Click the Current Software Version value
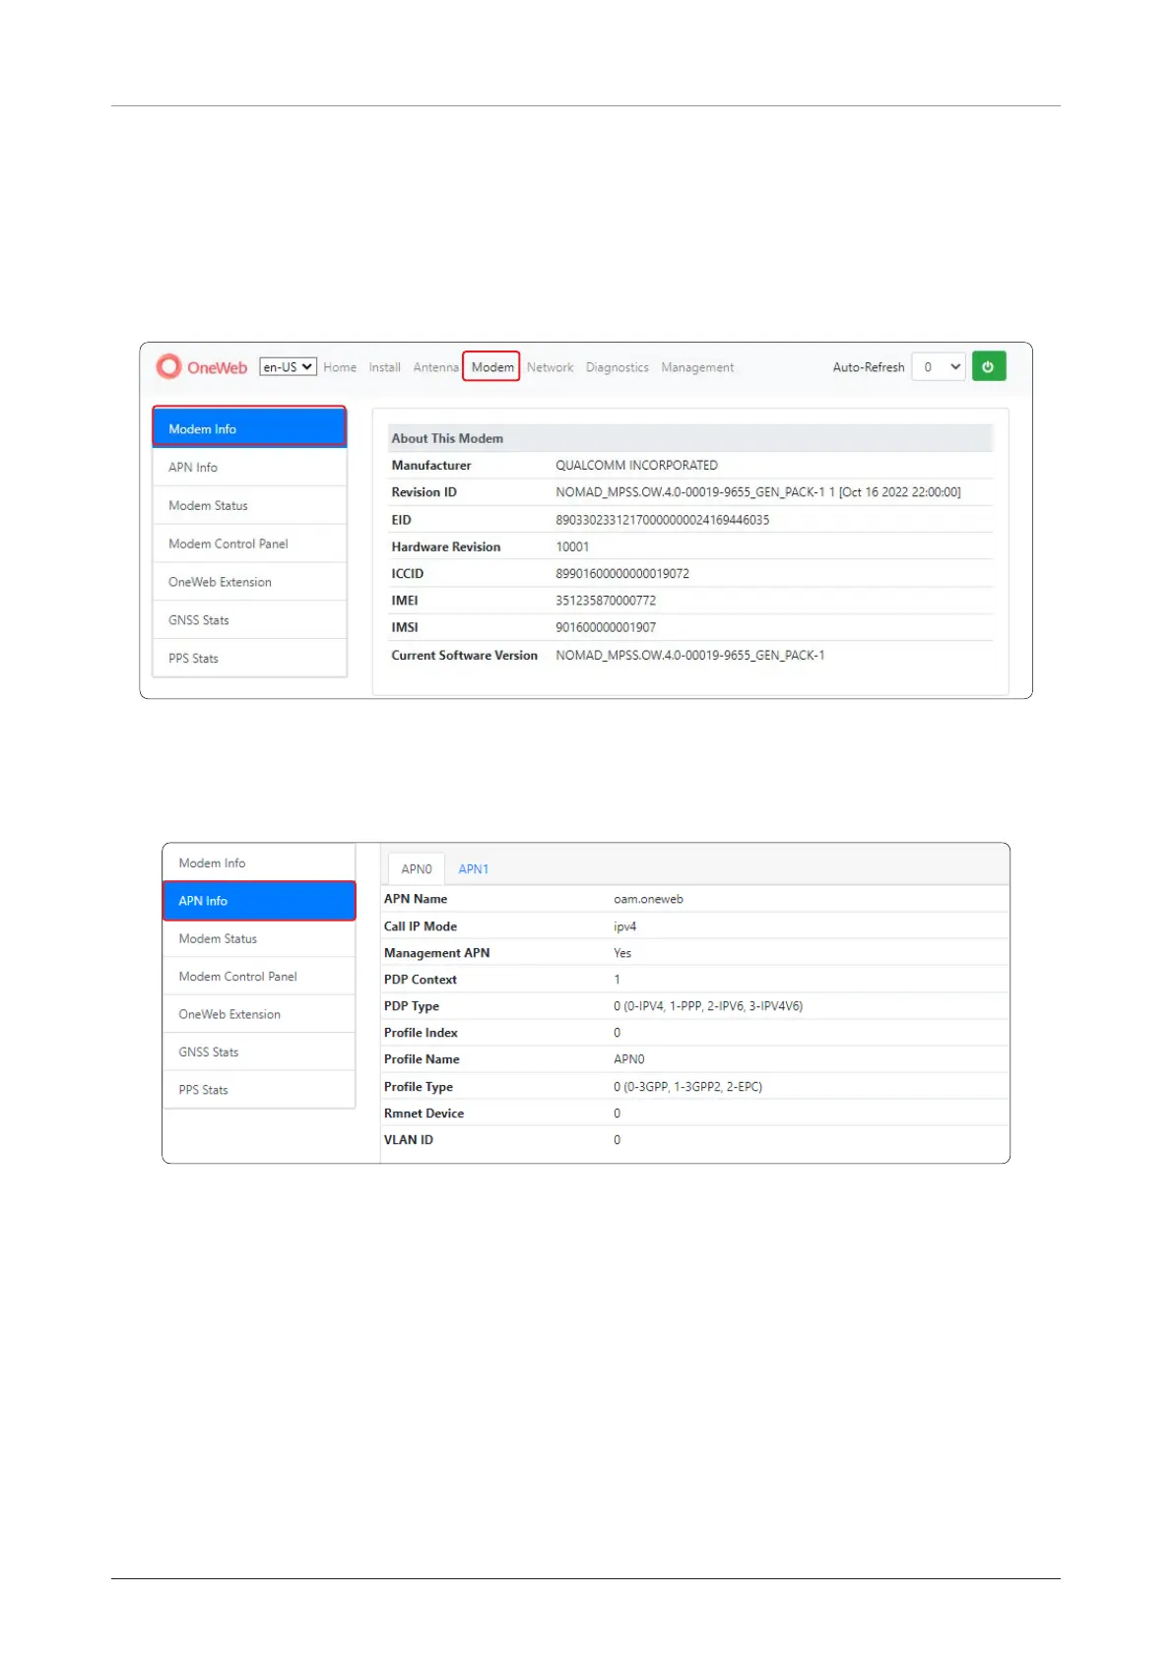 pos(690,655)
